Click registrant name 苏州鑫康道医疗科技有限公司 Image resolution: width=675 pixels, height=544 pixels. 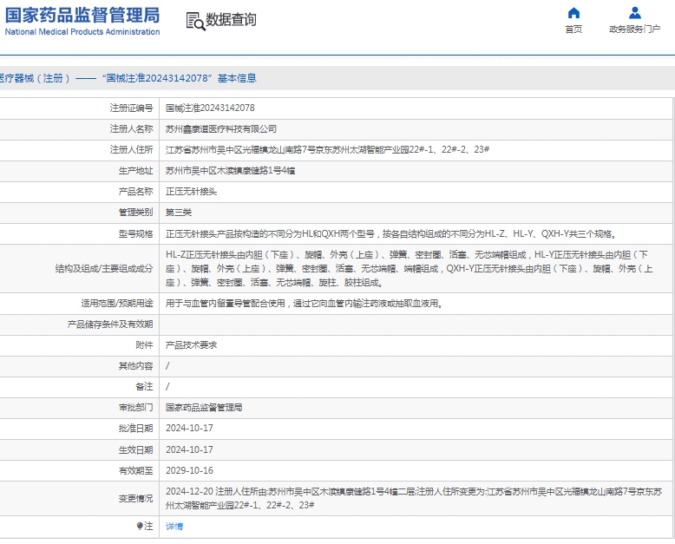click(x=221, y=128)
